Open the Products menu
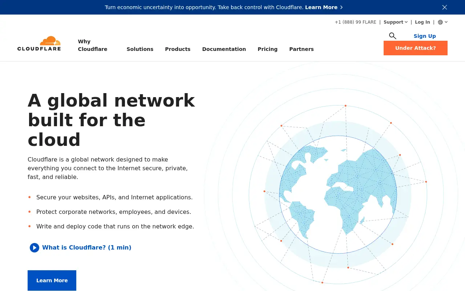This screenshot has width=465, height=291. click(178, 49)
